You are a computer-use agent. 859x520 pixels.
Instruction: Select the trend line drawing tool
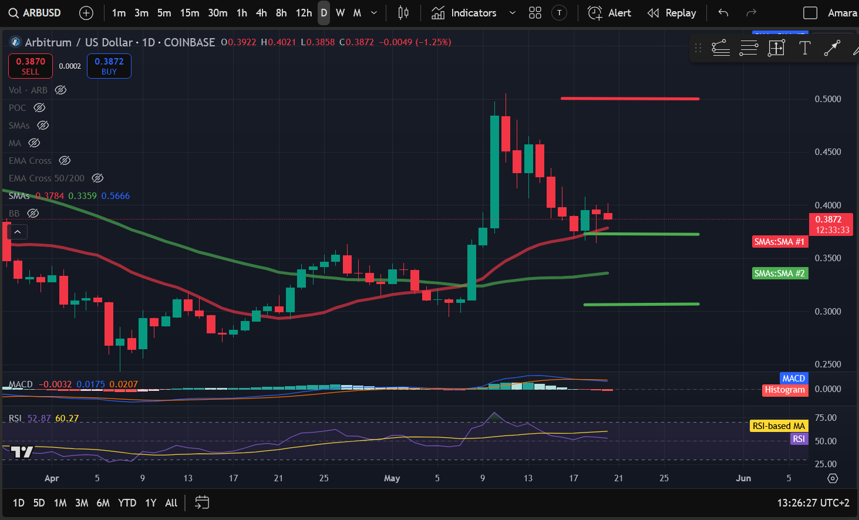pos(832,48)
